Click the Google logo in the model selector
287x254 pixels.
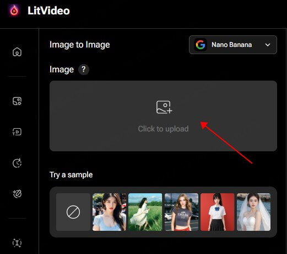point(201,45)
